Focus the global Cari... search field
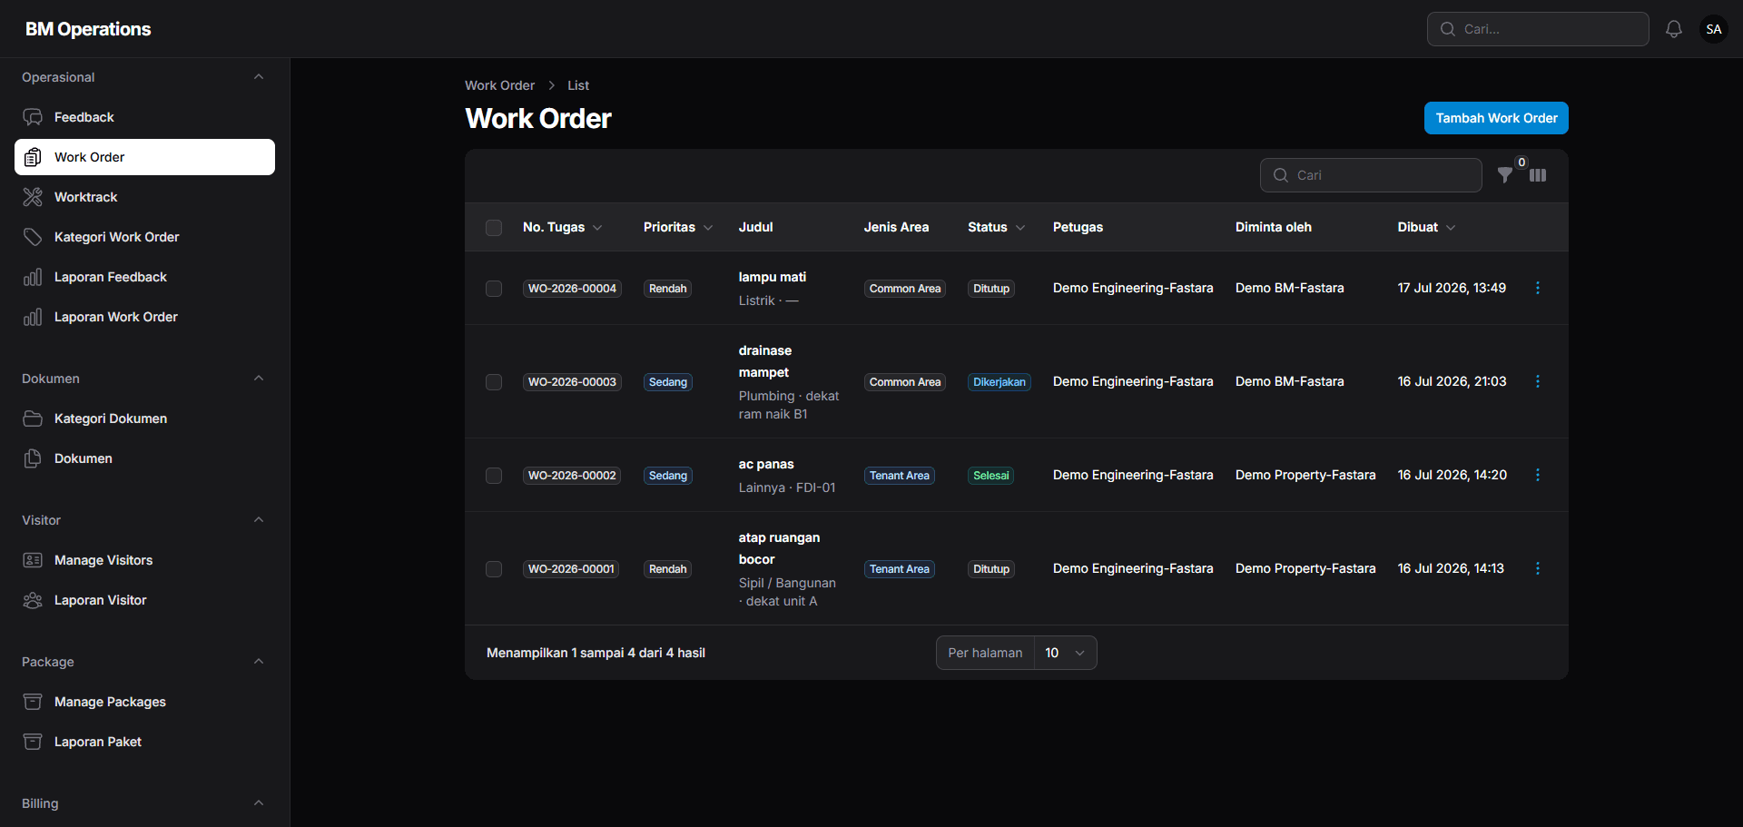The image size is (1743, 827). (x=1538, y=29)
